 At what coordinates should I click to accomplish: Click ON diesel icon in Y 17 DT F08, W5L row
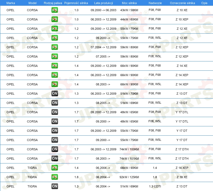[x=54, y=140]
